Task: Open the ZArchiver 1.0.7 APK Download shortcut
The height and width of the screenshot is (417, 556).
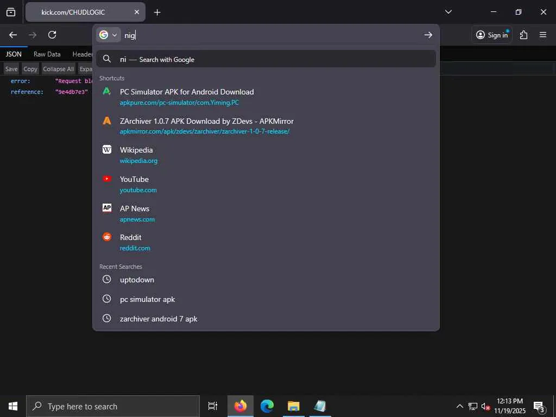Action: pos(266,126)
